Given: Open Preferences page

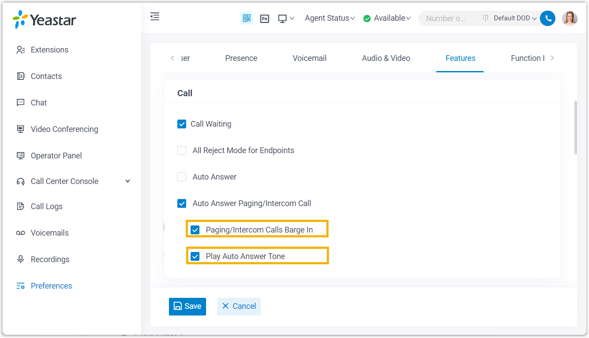Looking at the screenshot, I should pos(51,286).
